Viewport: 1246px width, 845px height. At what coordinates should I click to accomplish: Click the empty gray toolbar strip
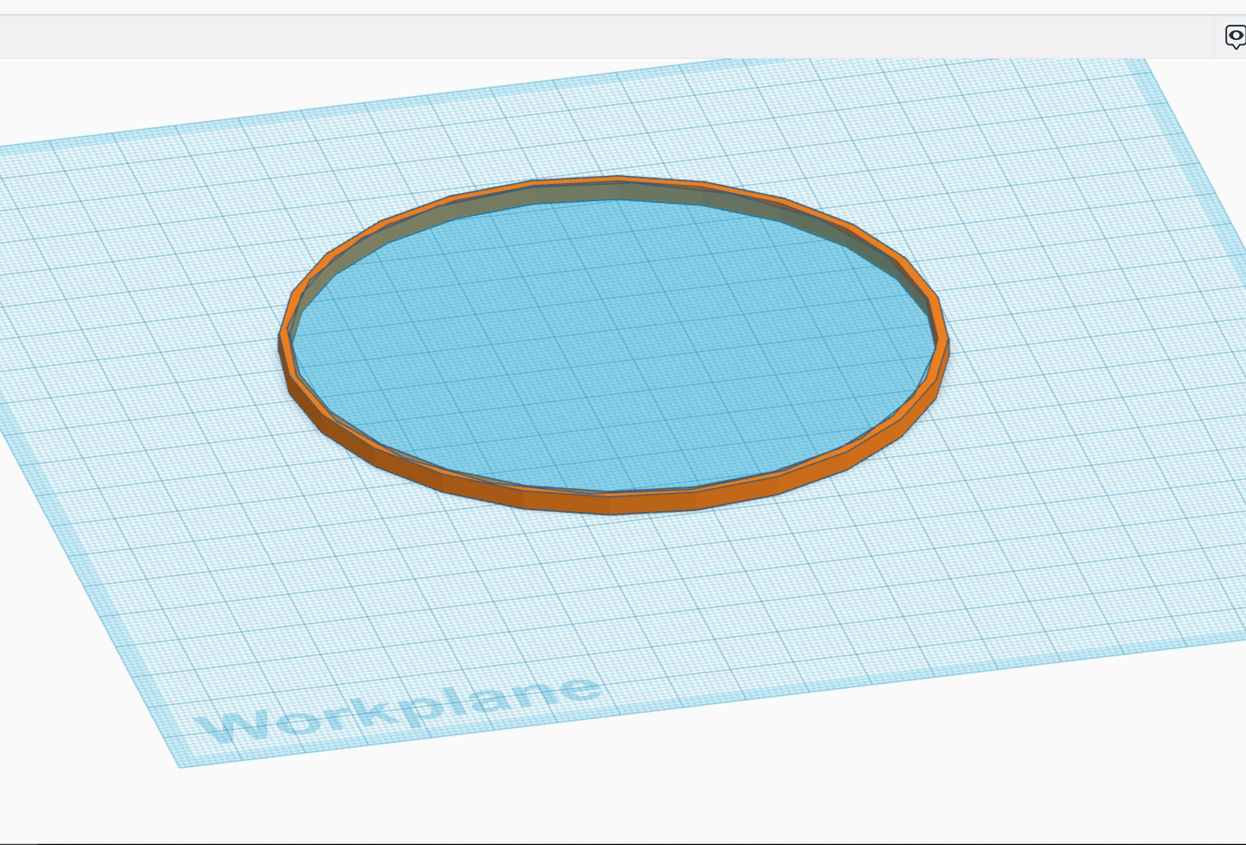(x=605, y=36)
